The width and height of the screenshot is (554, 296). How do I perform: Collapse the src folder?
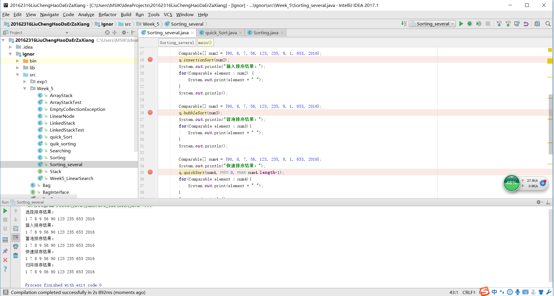(x=18, y=75)
